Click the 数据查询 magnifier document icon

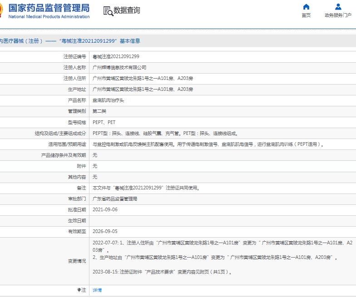pyautogui.click(x=108, y=11)
